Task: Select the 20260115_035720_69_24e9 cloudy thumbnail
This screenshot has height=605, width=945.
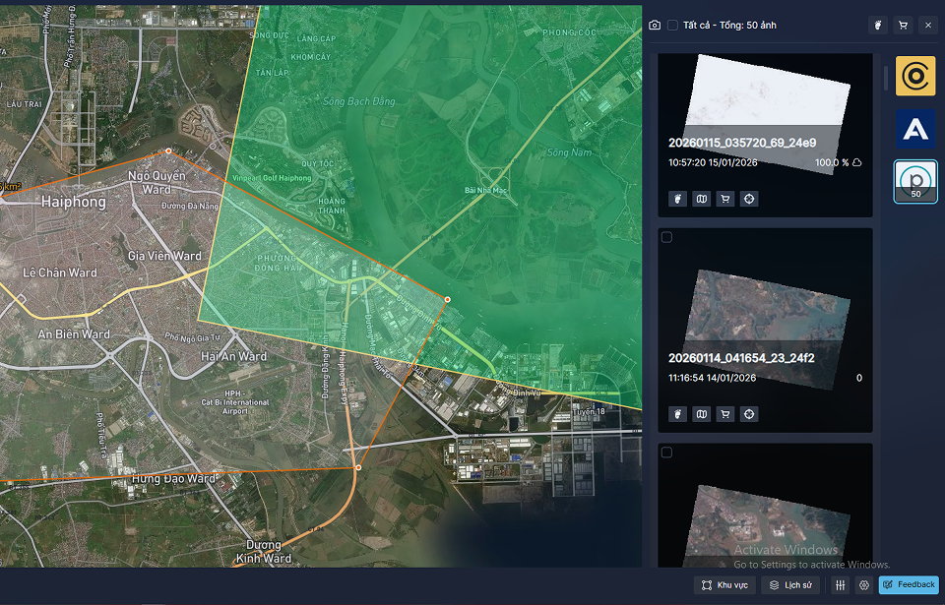Action: click(766, 108)
